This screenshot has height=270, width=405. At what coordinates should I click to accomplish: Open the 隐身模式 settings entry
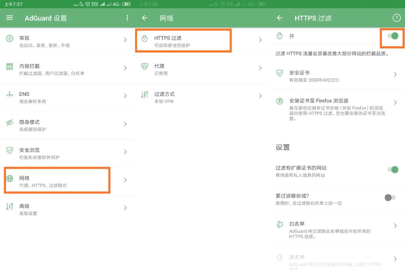coord(67,125)
